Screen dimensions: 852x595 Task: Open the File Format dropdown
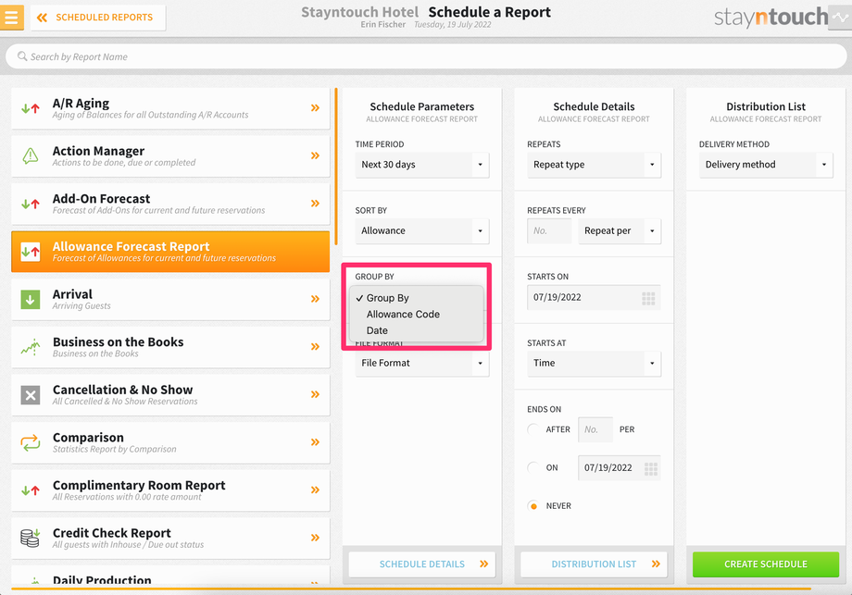[422, 363]
